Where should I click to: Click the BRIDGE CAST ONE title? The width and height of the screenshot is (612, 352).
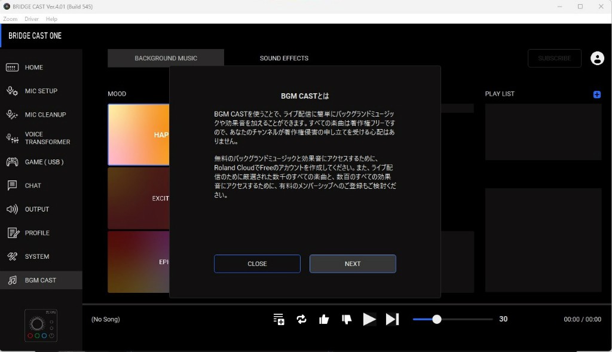[35, 35]
